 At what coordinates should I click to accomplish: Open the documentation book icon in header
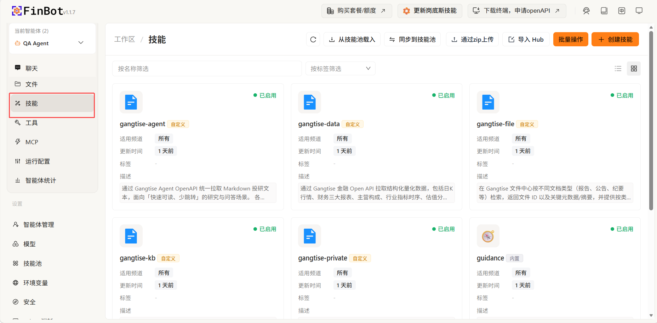604,11
